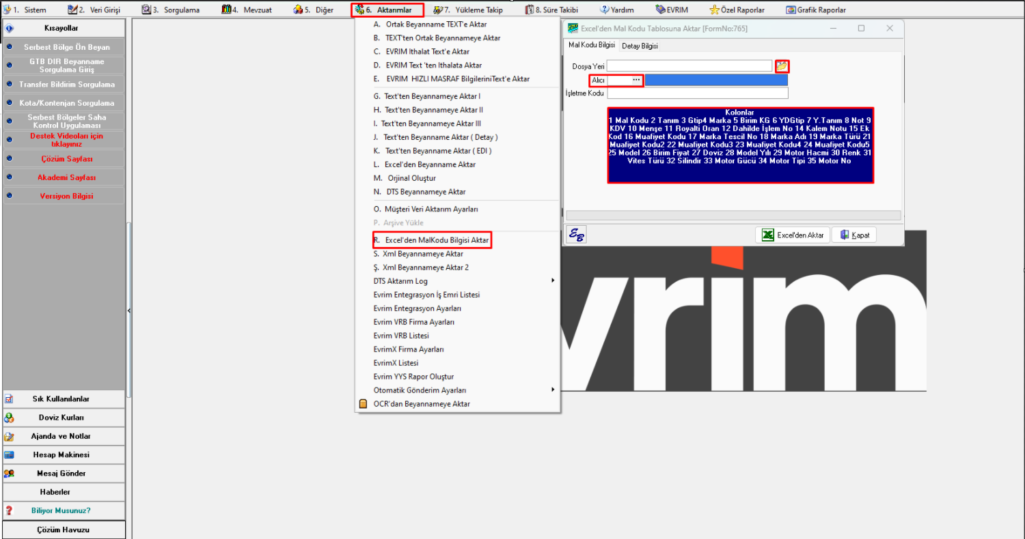Select DTS Beyannameye Aktar

[x=458, y=192]
